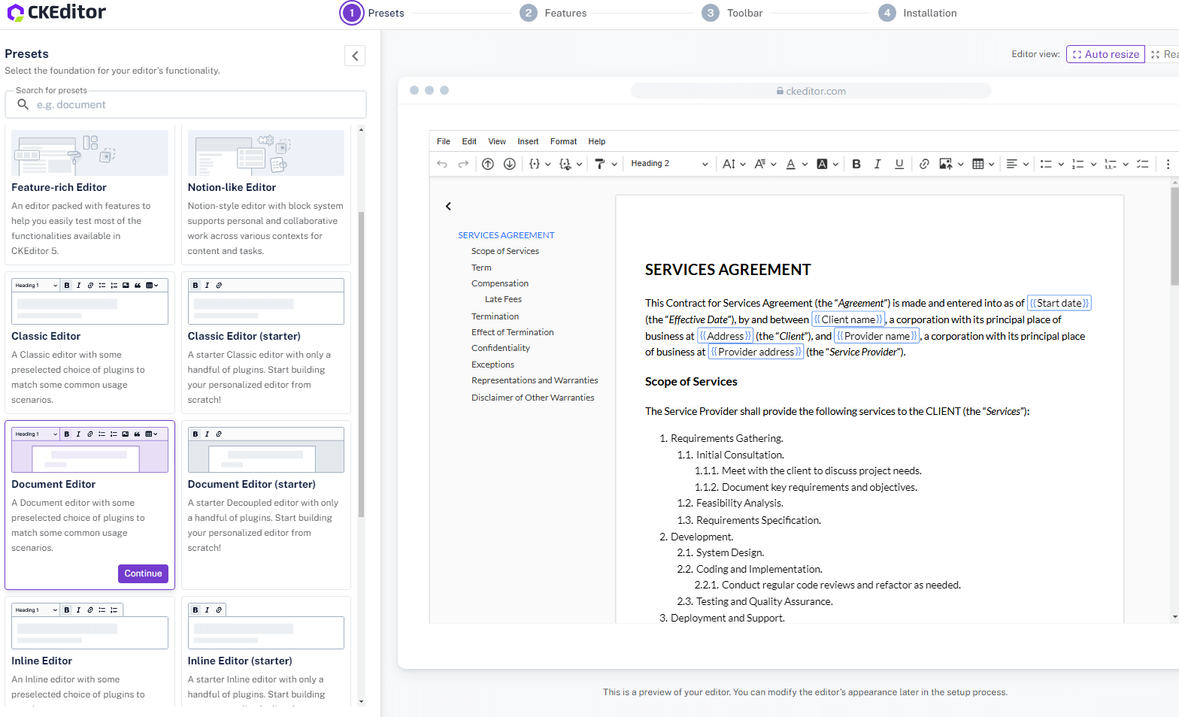This screenshot has width=1179, height=717.
Task: Toggle italic formatting in editor toolbar
Action: [877, 164]
